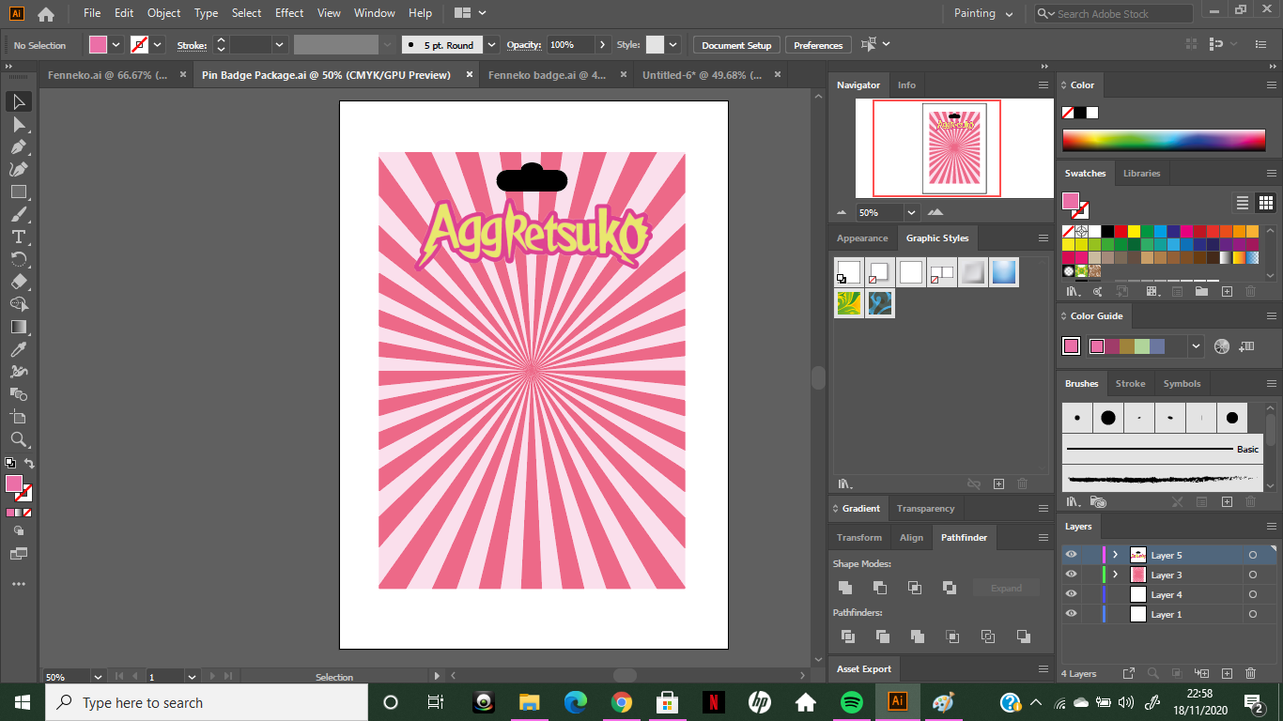Image resolution: width=1283 pixels, height=721 pixels.
Task: Choose the Curvature tool
Action: tap(19, 169)
